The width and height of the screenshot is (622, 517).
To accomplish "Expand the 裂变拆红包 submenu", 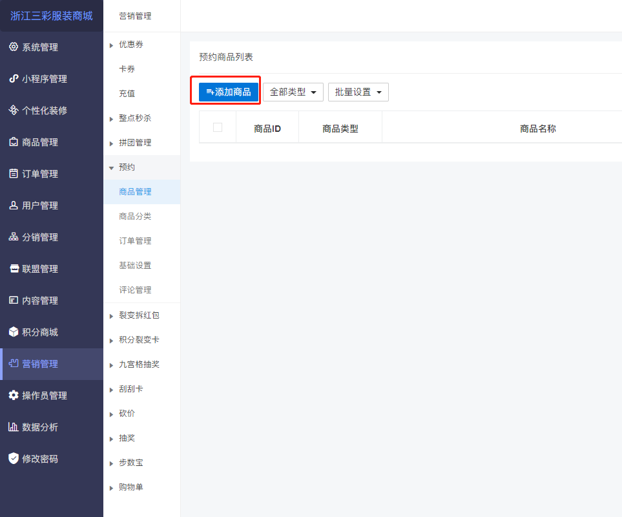I will 112,316.
